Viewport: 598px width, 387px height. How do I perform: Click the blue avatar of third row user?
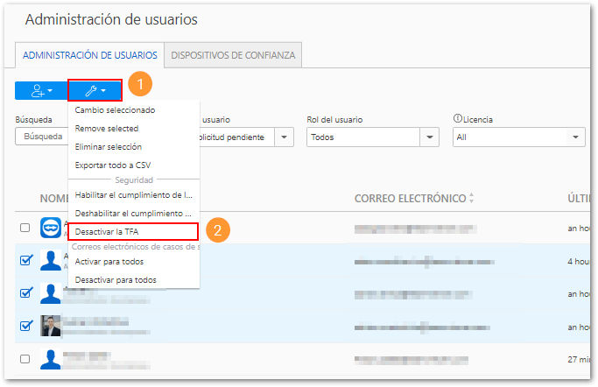[x=51, y=293]
